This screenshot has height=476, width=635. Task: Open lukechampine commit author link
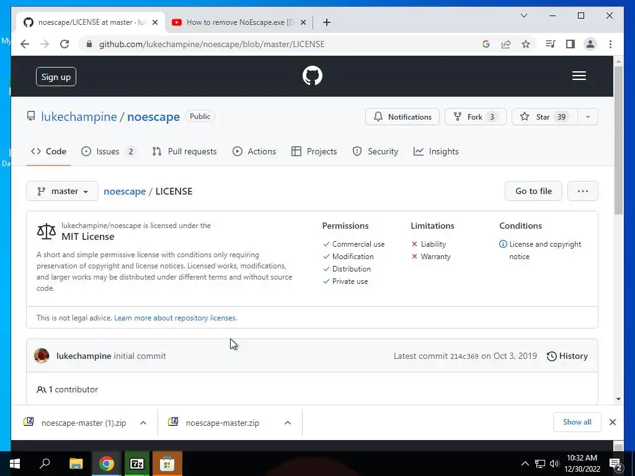point(84,356)
